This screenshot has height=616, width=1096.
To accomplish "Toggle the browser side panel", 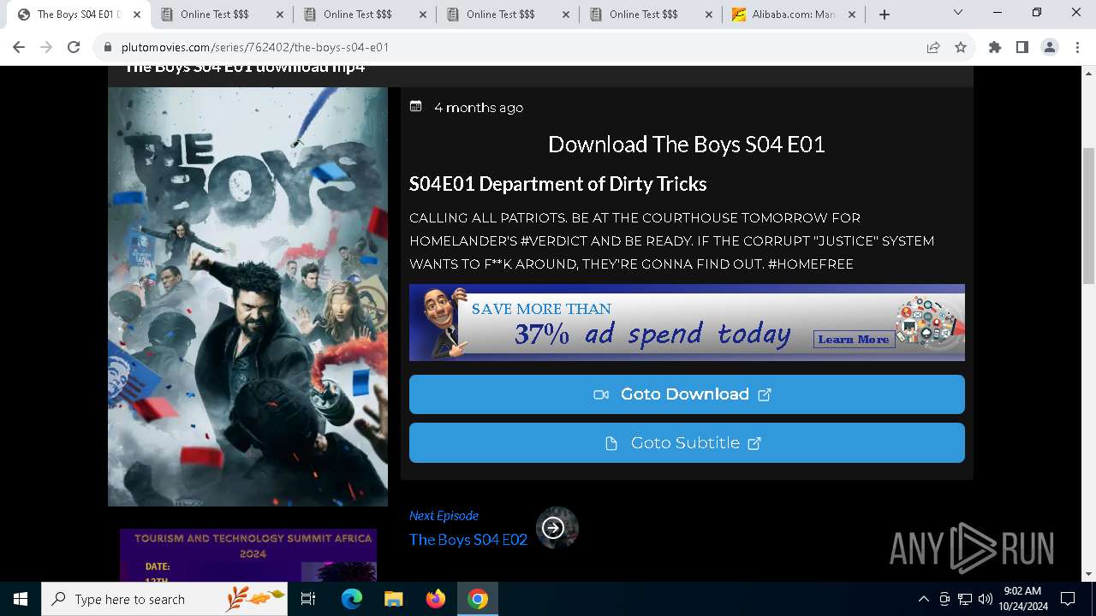I will (1022, 47).
